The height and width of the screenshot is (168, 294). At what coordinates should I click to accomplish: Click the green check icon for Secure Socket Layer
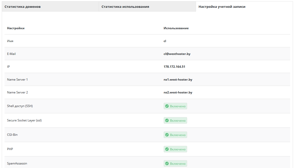coord(167,121)
